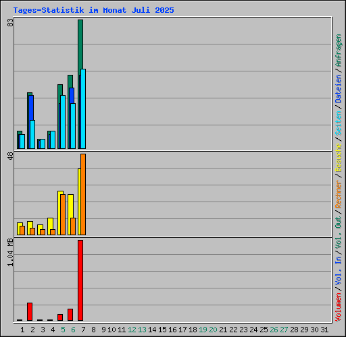
Task: Click the weekend day 12 label on the x-axis
Action: (132, 330)
